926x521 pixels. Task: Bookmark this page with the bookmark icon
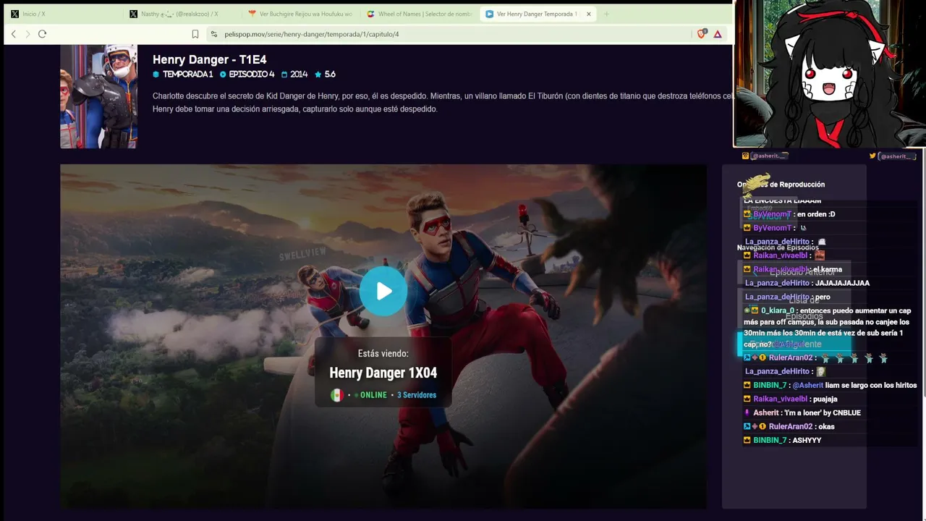195,34
